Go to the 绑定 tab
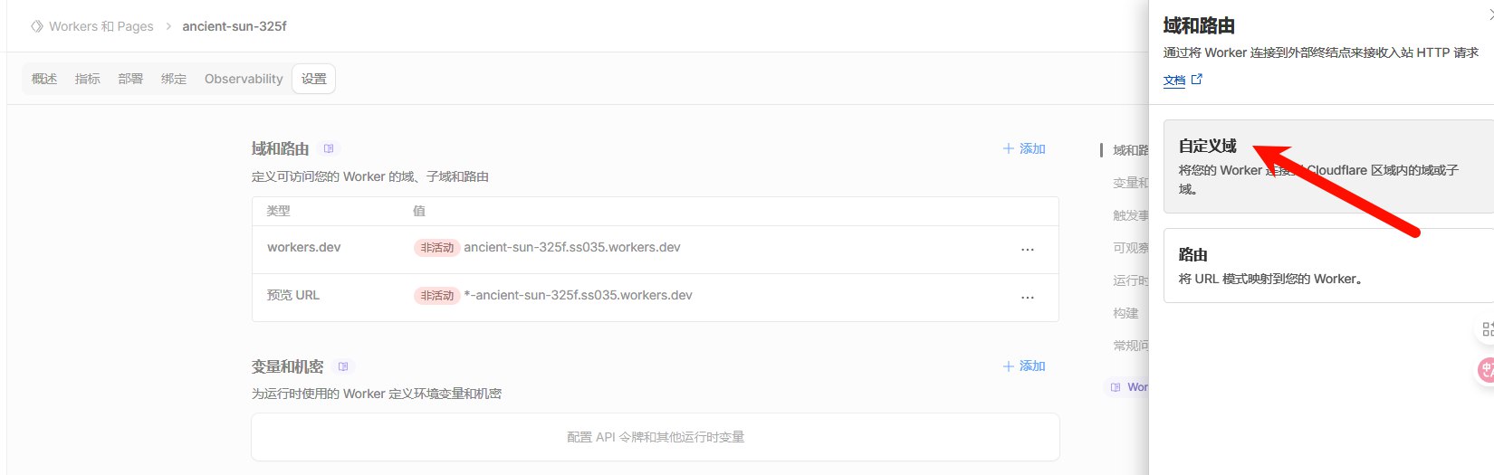The image size is (1494, 475). pyautogui.click(x=174, y=79)
